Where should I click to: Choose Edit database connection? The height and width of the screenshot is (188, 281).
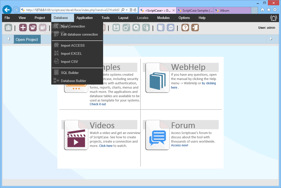click(77, 34)
